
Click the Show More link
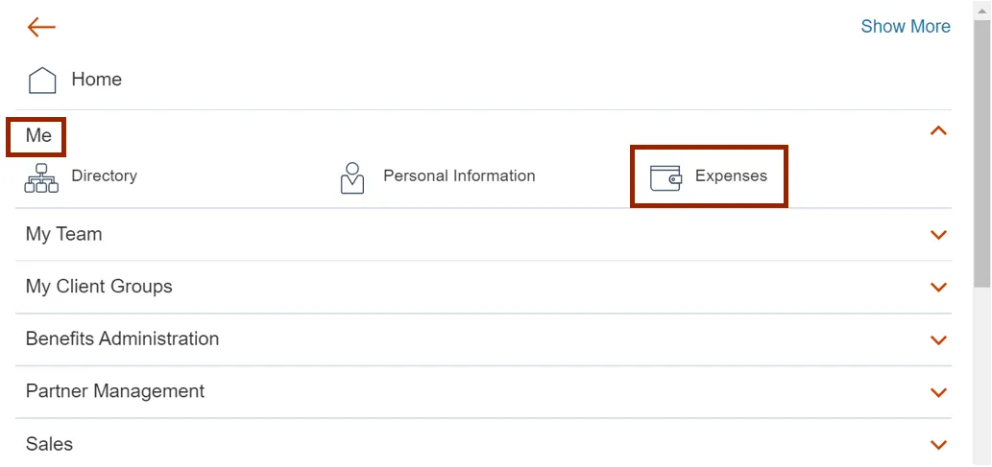pos(905,27)
